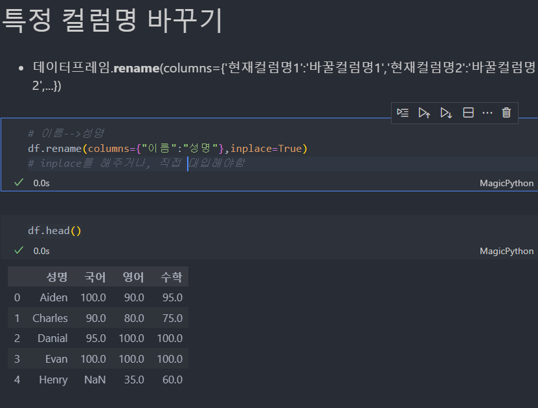The width and height of the screenshot is (538, 408).
Task: Click Danial's '95.0' 국어 value
Action: point(96,338)
